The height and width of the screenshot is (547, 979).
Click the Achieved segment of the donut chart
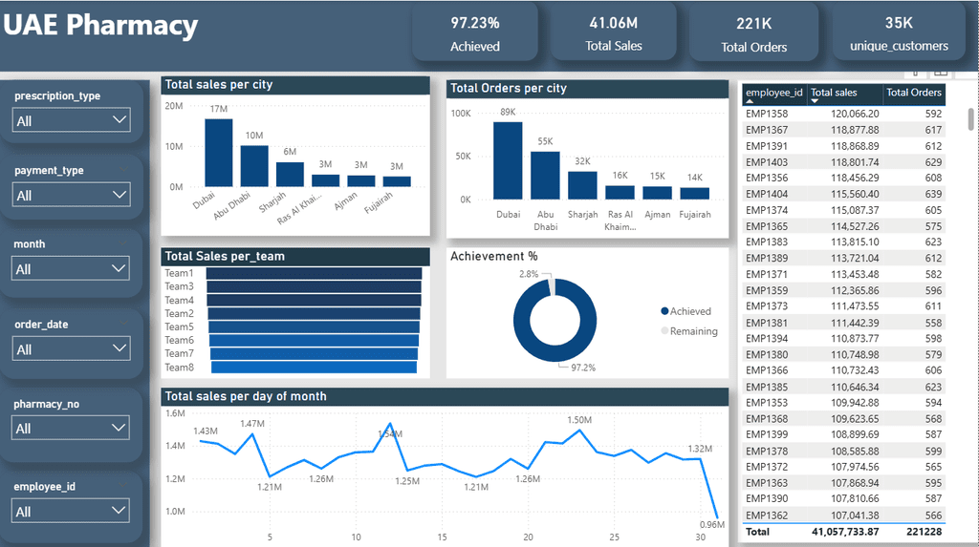pos(555,349)
